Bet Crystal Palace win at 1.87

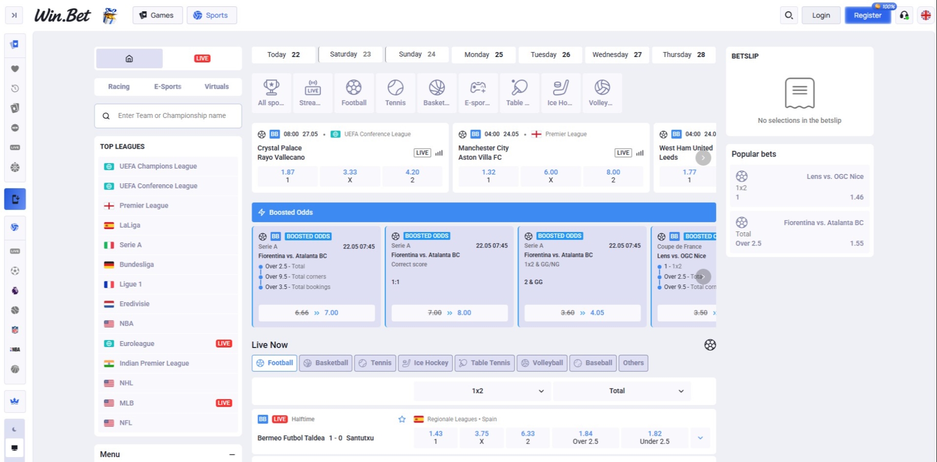pyautogui.click(x=287, y=176)
